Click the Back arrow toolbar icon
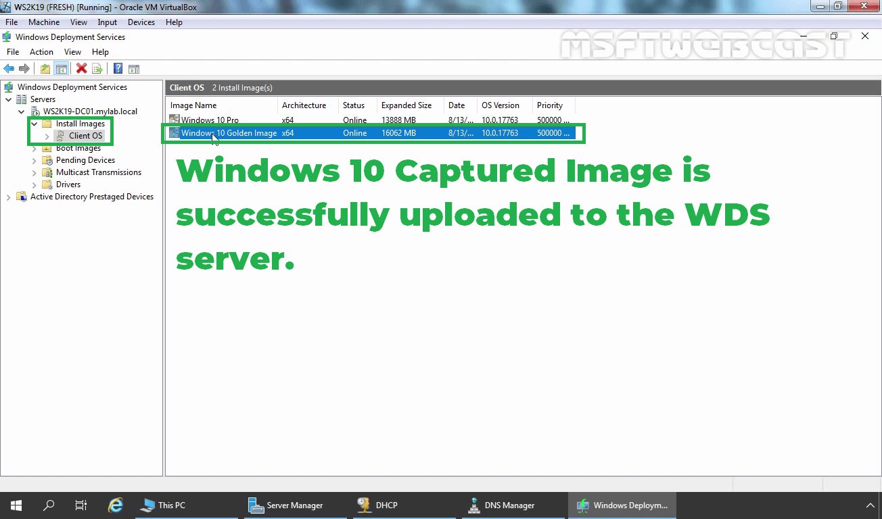The width and height of the screenshot is (882, 519). pos(9,68)
